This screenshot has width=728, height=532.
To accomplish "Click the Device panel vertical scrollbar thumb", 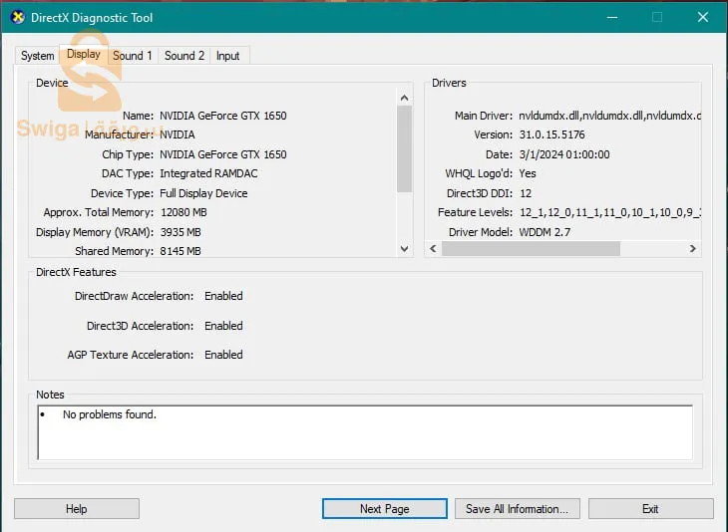I will (x=404, y=147).
